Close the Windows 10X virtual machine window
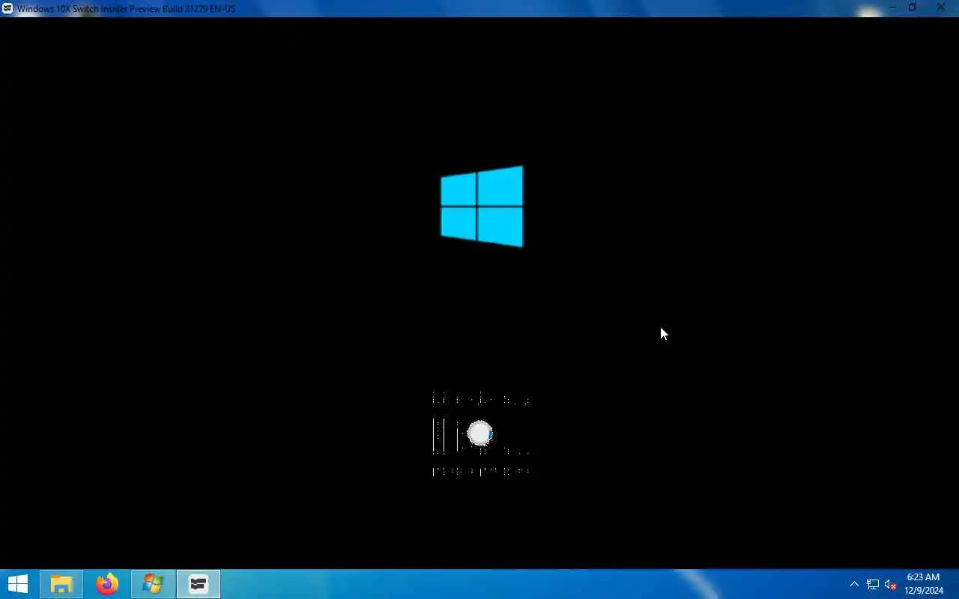This screenshot has height=599, width=959. click(x=941, y=7)
